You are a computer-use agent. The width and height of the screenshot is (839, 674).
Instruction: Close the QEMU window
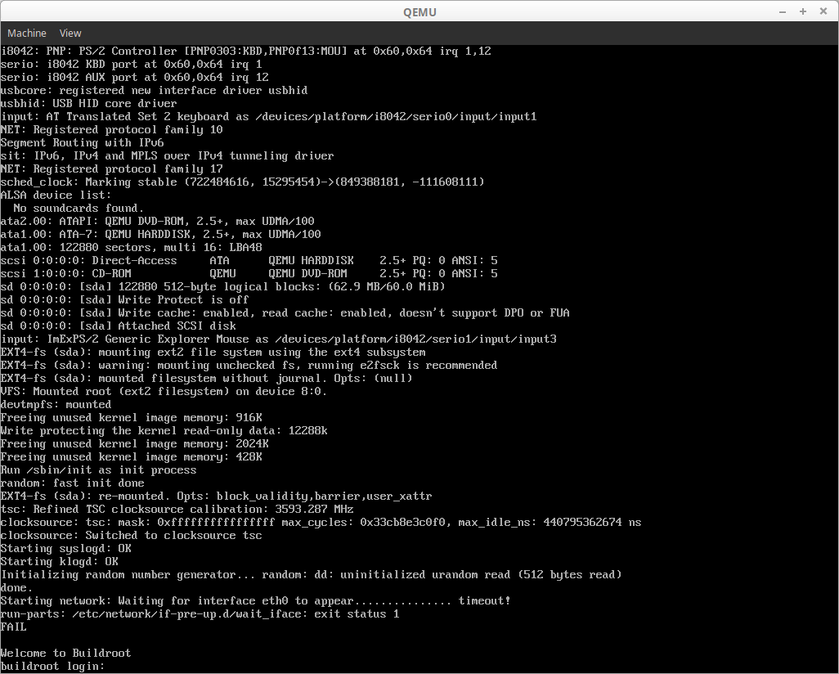coord(823,11)
